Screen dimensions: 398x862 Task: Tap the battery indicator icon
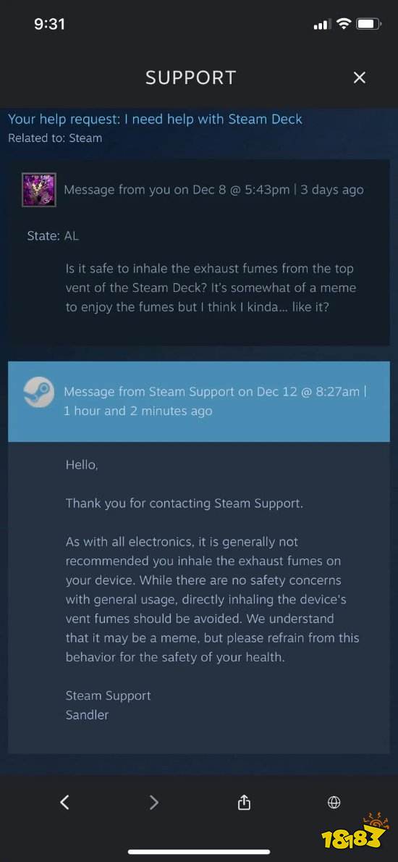pos(368,24)
